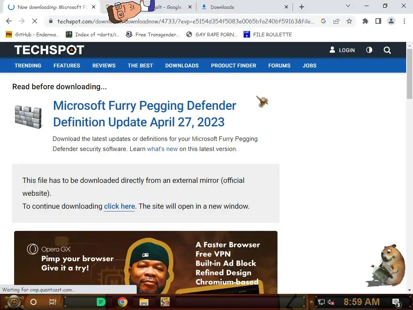413x310 pixels.
Task: Stop loading the page with X button
Action: pyautogui.click(x=35, y=21)
